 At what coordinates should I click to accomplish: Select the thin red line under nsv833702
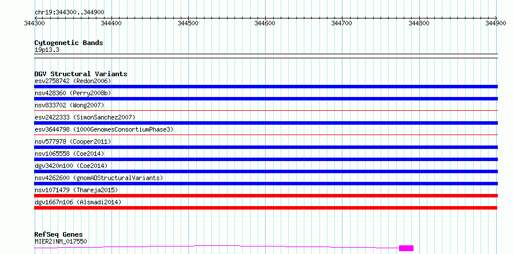pos(266,110)
